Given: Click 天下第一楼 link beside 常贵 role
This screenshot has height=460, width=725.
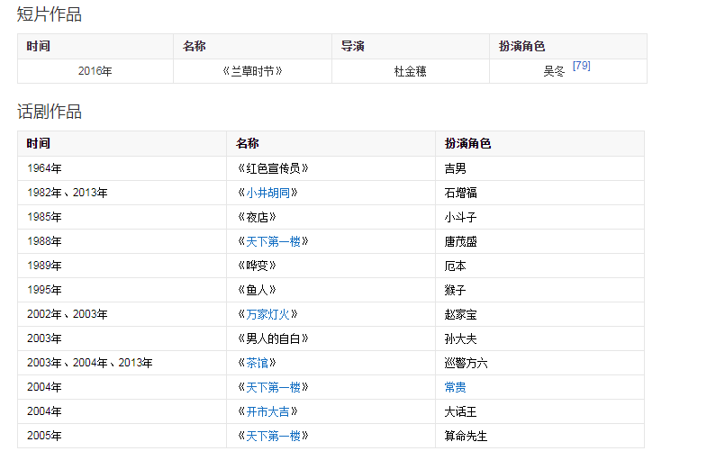Looking at the screenshot, I should 273,387.
